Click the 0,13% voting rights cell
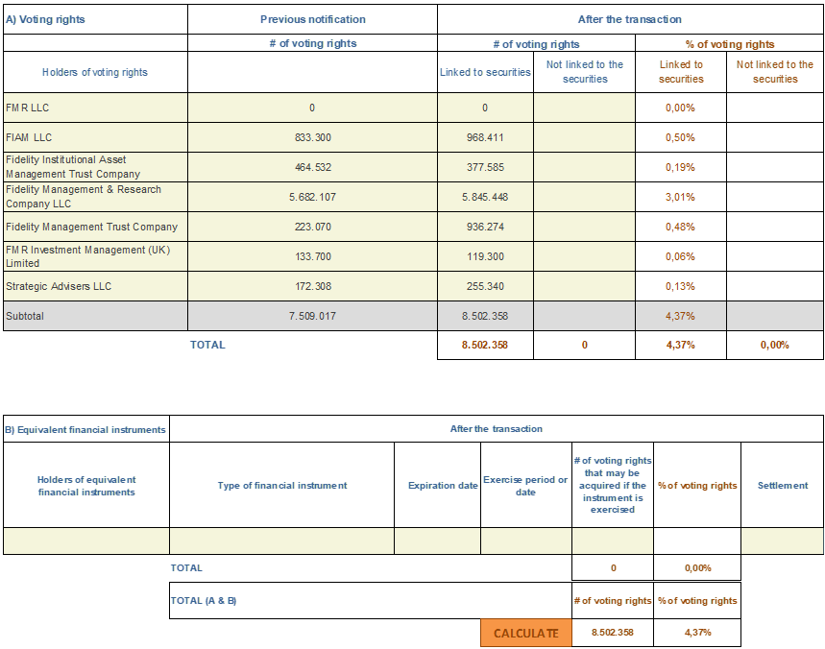 (x=681, y=286)
